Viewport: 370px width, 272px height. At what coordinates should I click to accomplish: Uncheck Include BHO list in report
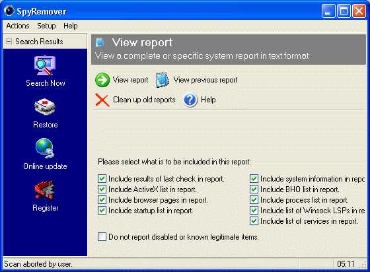point(254,189)
